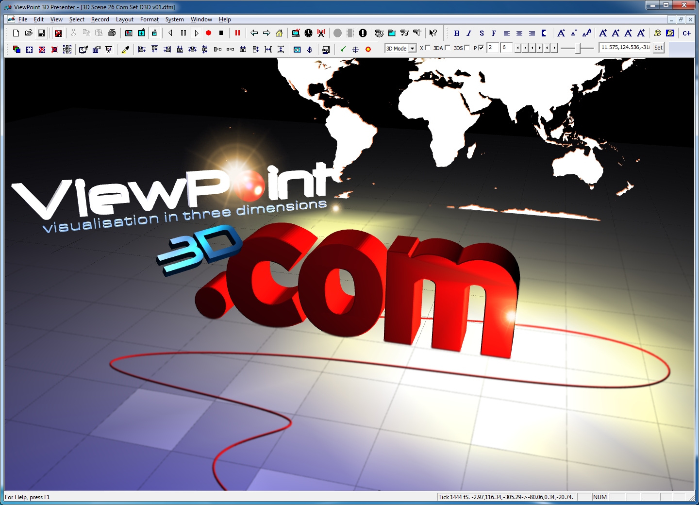Click the Bold formatting icon
Viewport: 699px width, 505px height.
[x=456, y=34]
